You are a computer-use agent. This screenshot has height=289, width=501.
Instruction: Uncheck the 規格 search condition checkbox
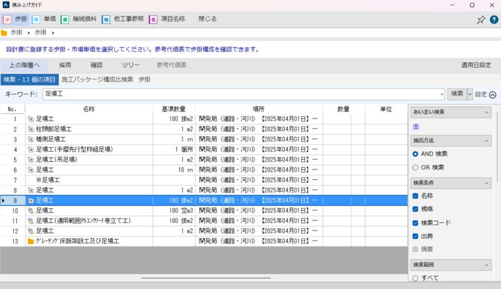[415, 209]
